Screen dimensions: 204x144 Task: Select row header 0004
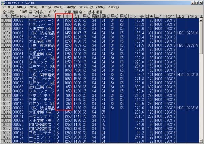pos(6,33)
